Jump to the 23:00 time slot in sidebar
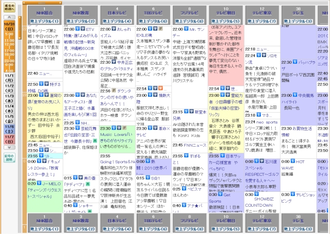 9,61
